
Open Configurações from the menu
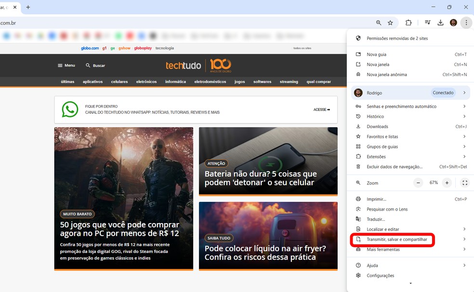point(411,275)
